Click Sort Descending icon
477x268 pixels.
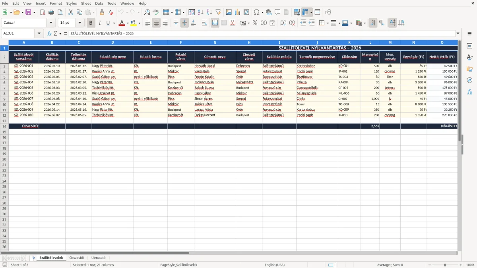[209, 12]
